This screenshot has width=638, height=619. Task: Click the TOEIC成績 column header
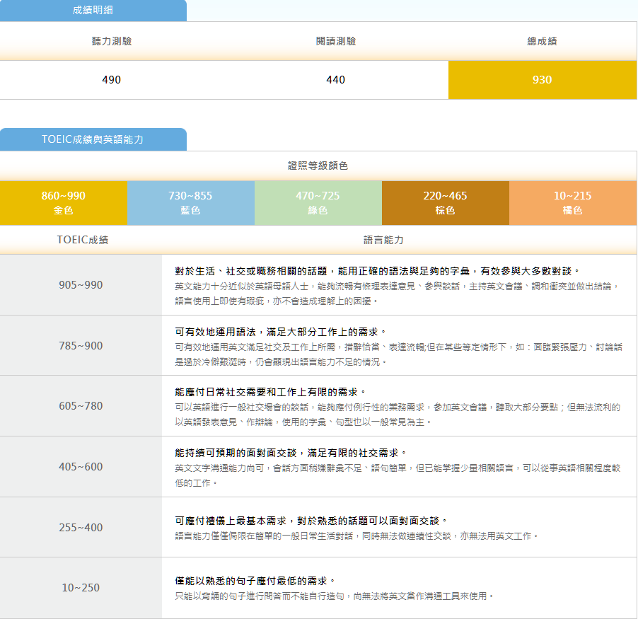[83, 240]
